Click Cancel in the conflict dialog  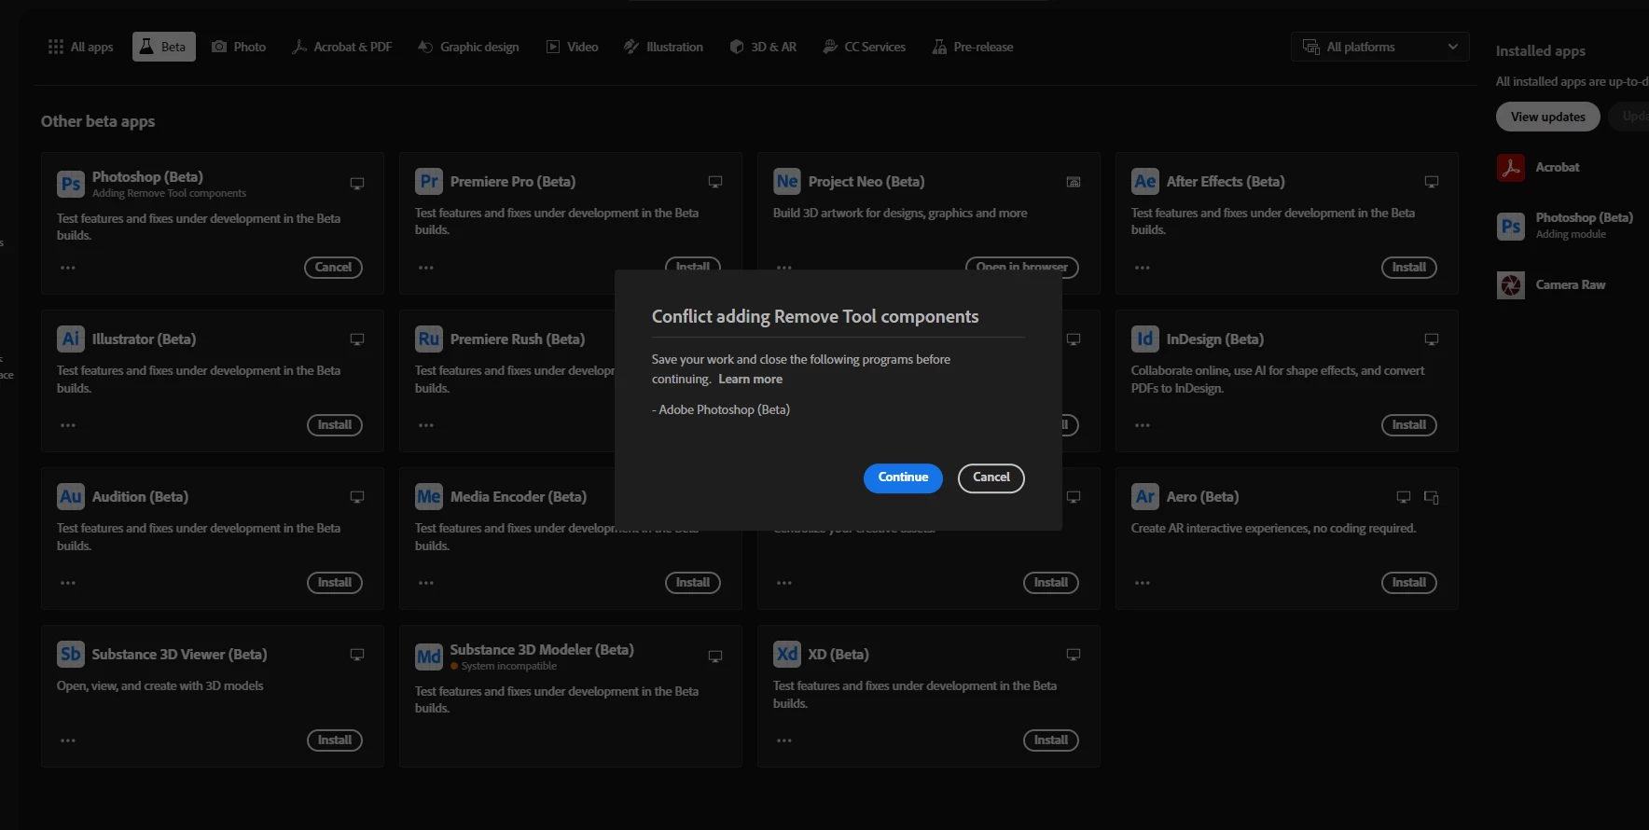[x=991, y=477]
